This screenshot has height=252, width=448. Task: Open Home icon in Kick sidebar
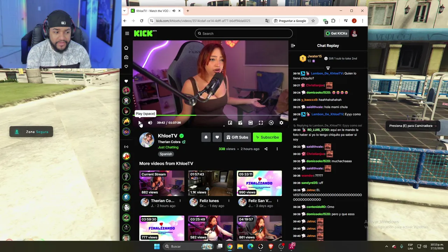[x=126, y=48]
